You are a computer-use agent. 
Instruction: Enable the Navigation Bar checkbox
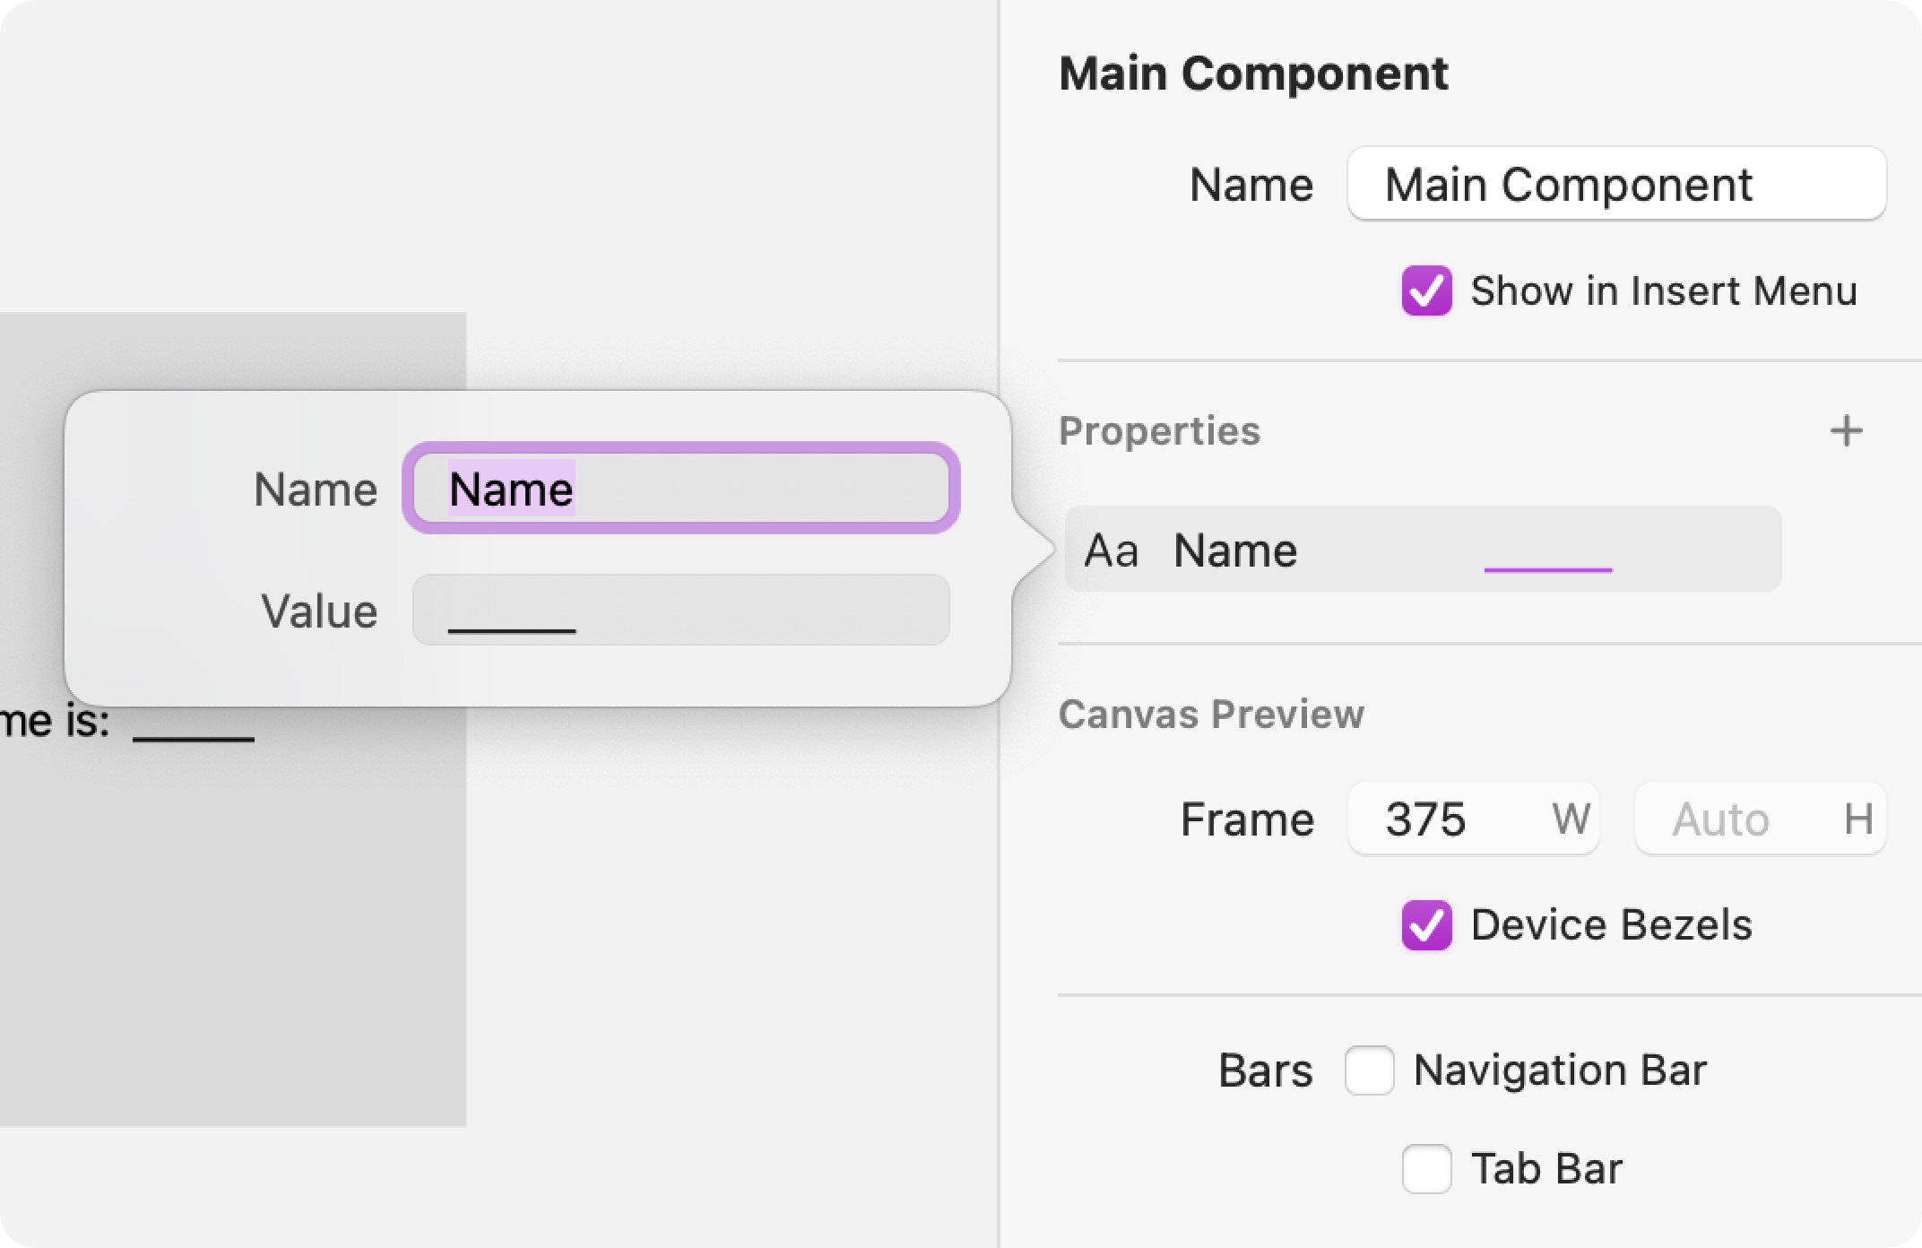coord(1369,1070)
